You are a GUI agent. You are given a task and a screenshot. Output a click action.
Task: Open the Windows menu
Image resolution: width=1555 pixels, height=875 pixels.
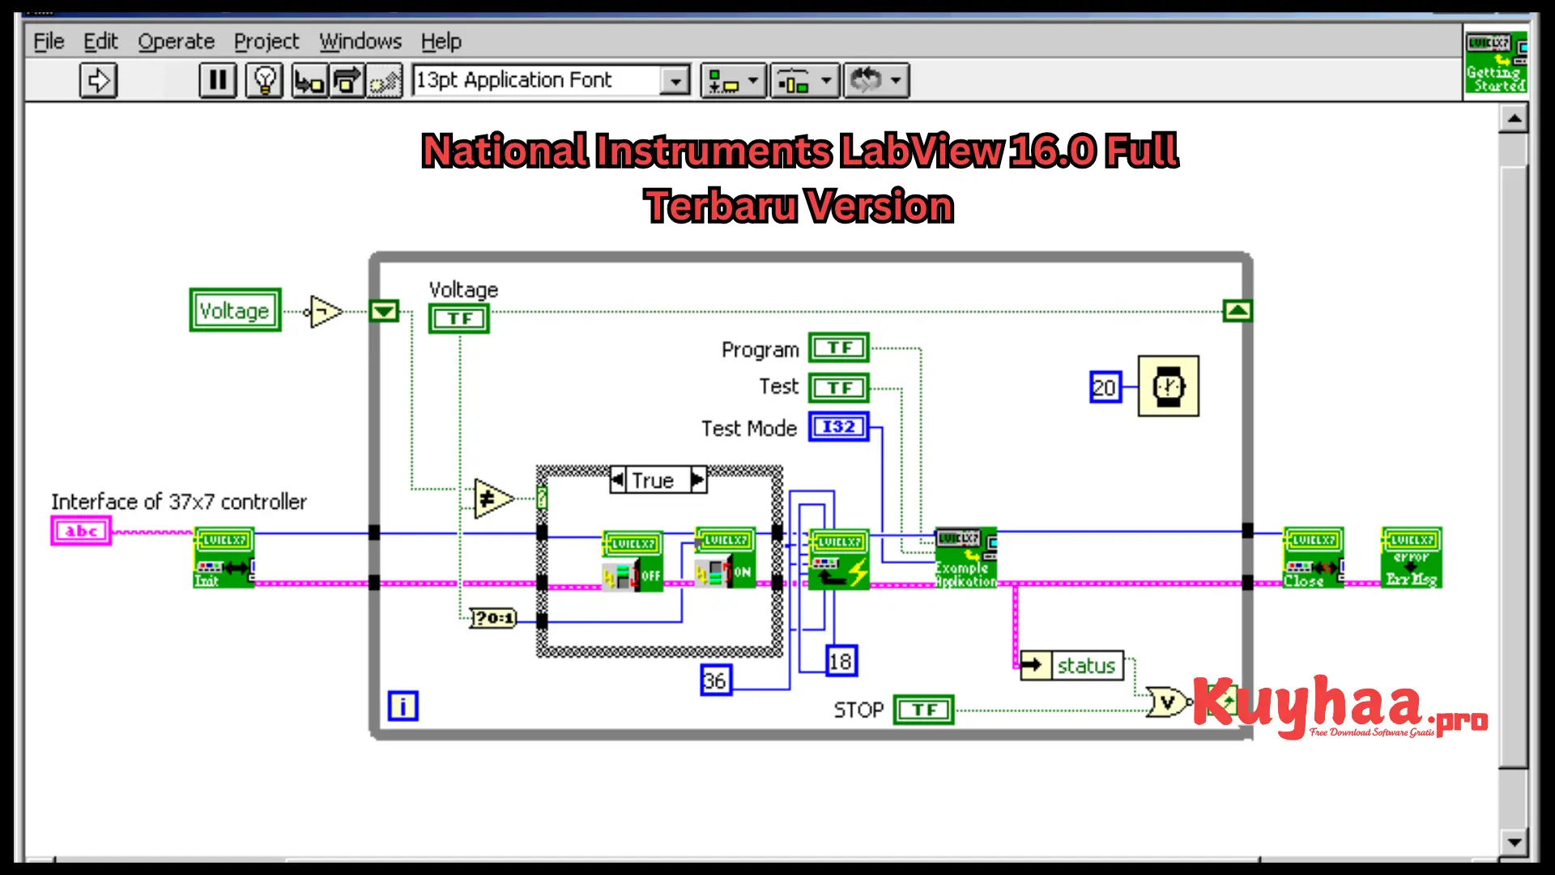tap(360, 41)
